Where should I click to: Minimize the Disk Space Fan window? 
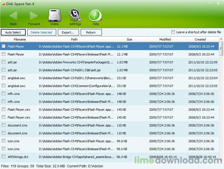pyautogui.click(x=210, y=3)
